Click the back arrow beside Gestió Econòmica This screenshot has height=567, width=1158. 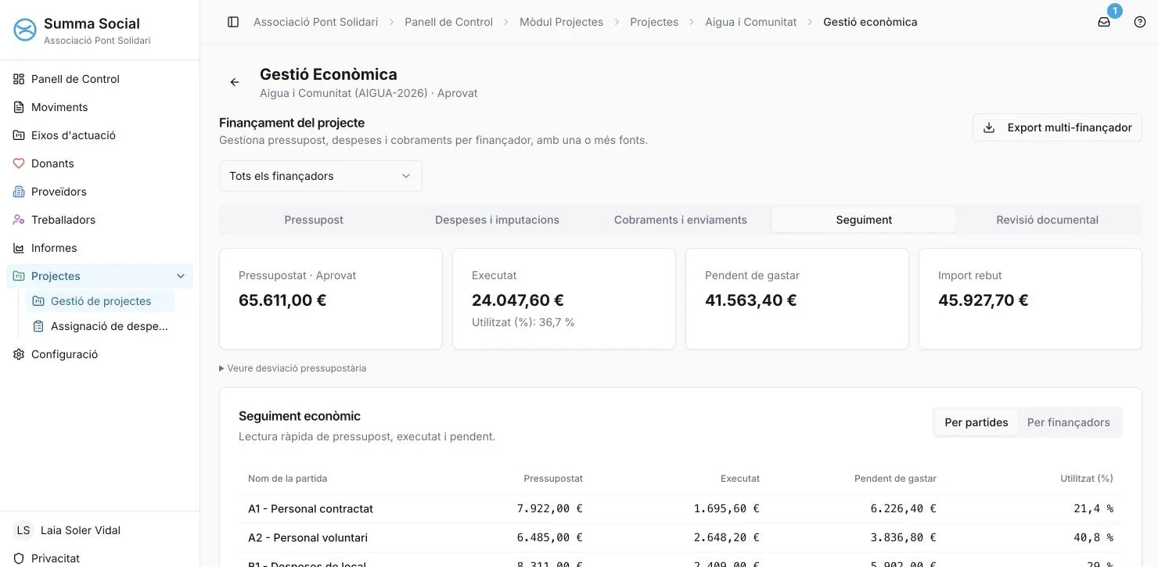(x=234, y=82)
